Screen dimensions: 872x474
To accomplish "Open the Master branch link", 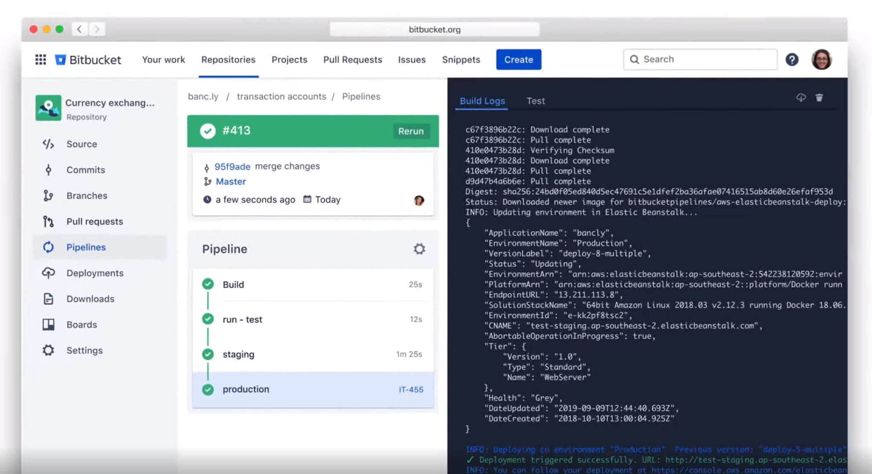I will (231, 182).
